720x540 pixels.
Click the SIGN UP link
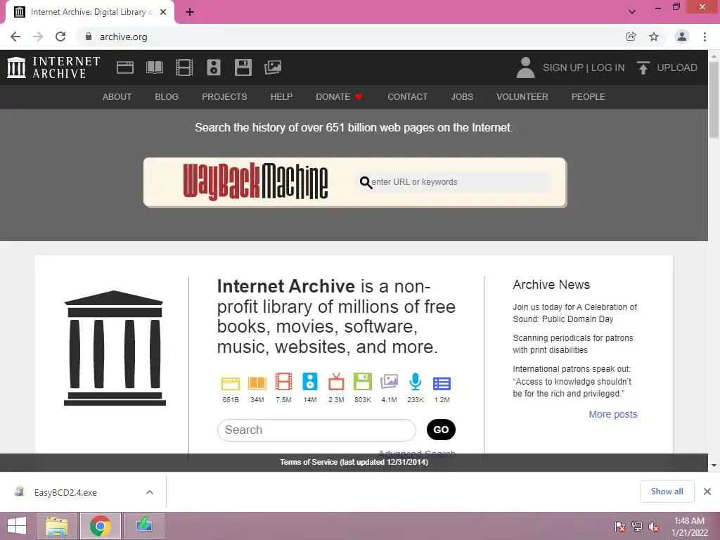[x=562, y=67]
